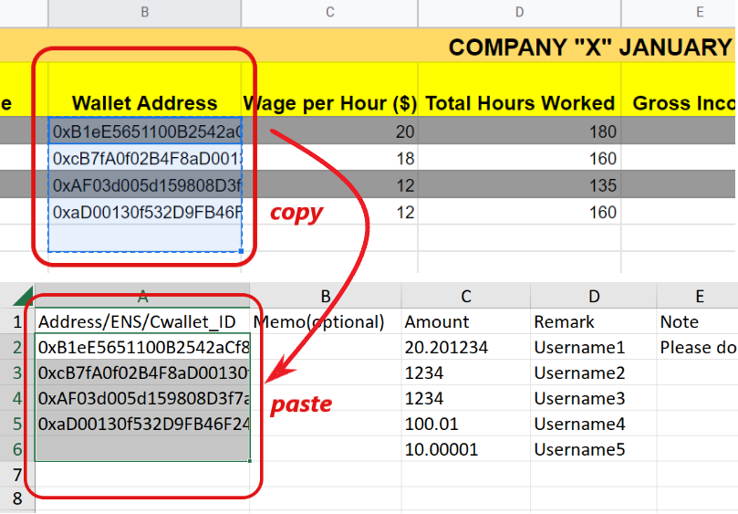738x514 pixels.
Task: Click the Amount header cell
Action: (x=465, y=321)
